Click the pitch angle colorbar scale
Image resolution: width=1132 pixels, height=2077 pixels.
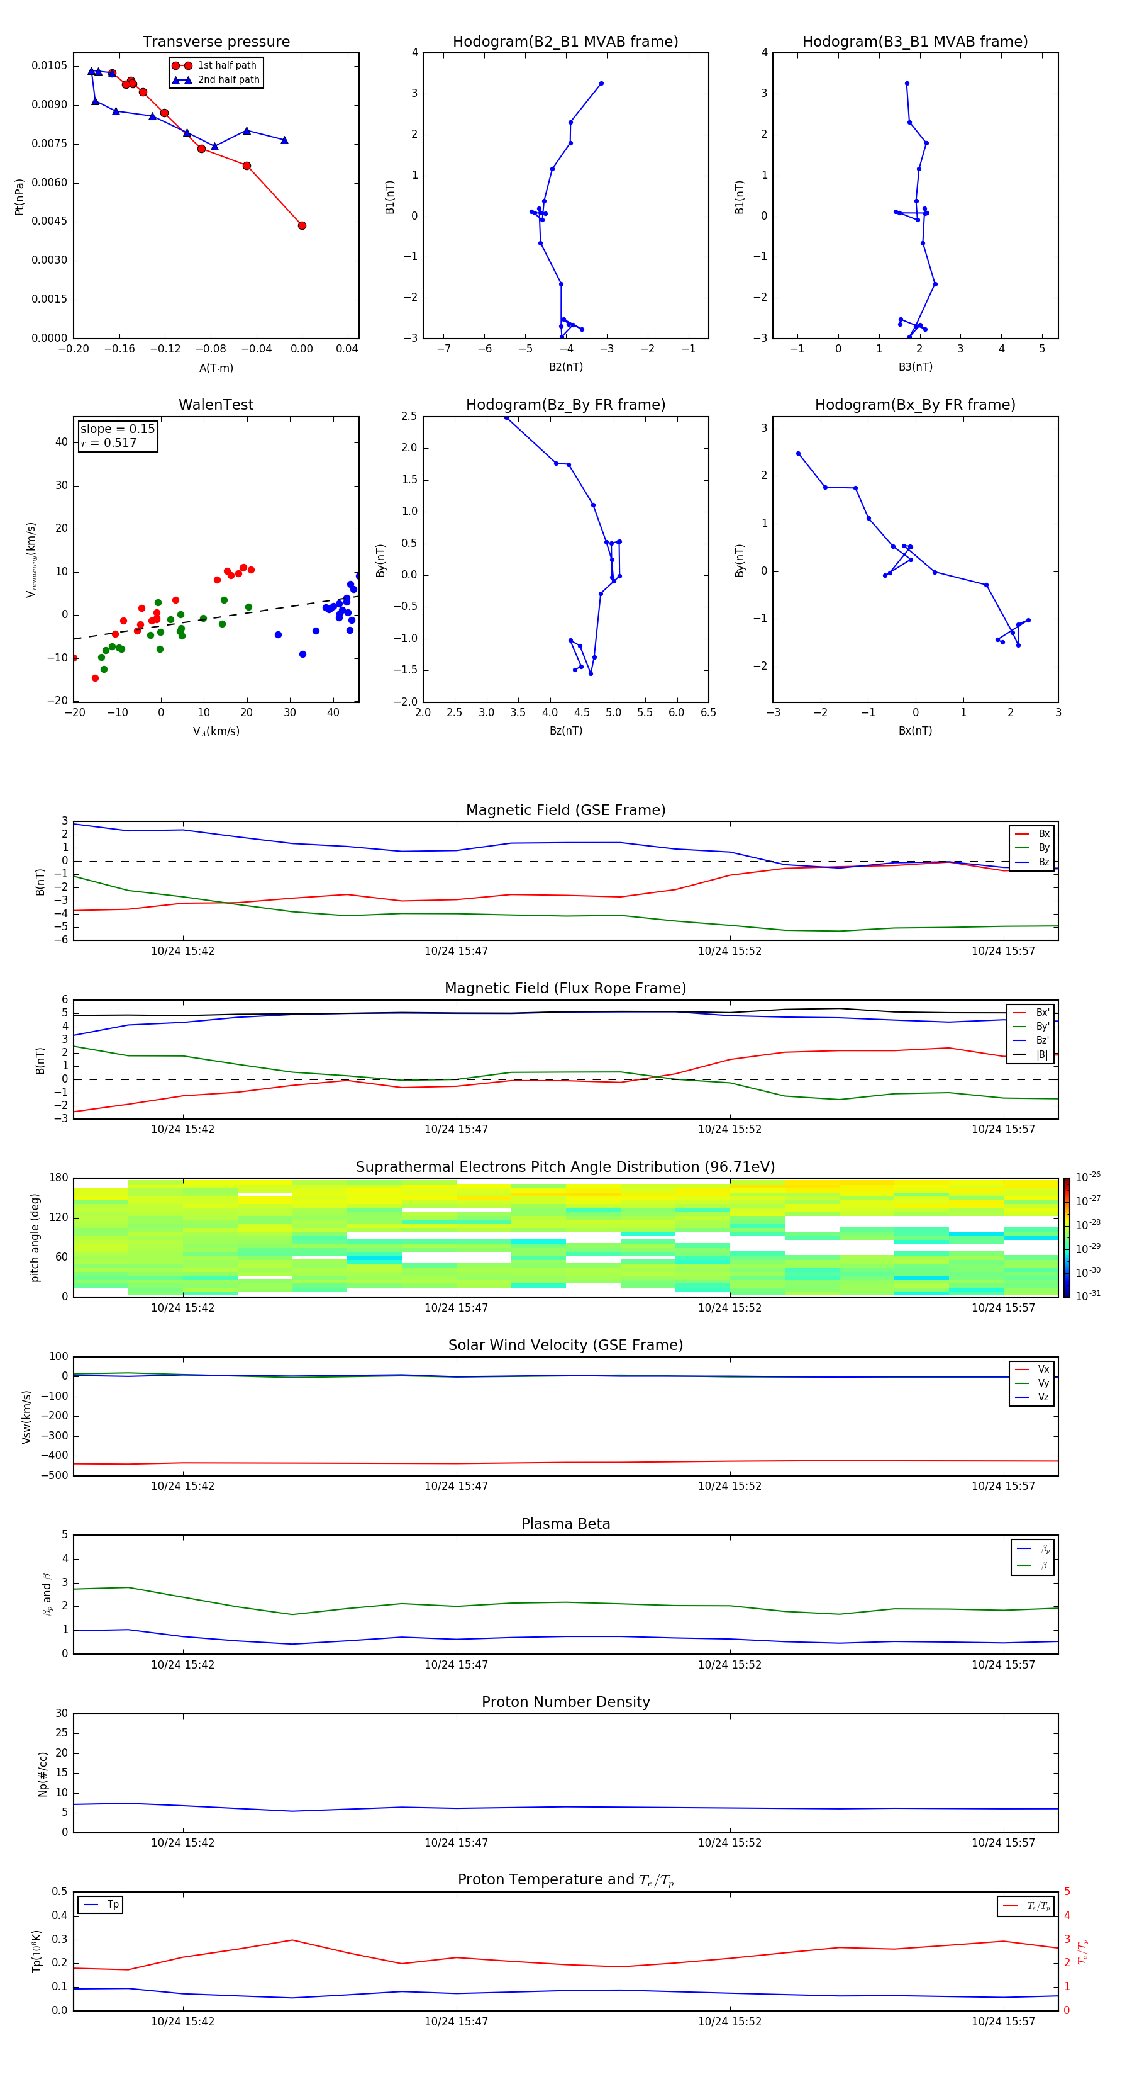pos(1067,1237)
